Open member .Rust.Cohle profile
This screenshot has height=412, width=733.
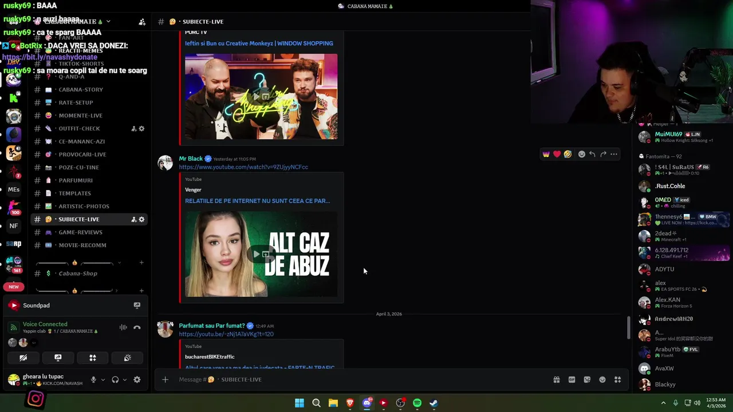pyautogui.click(x=670, y=186)
